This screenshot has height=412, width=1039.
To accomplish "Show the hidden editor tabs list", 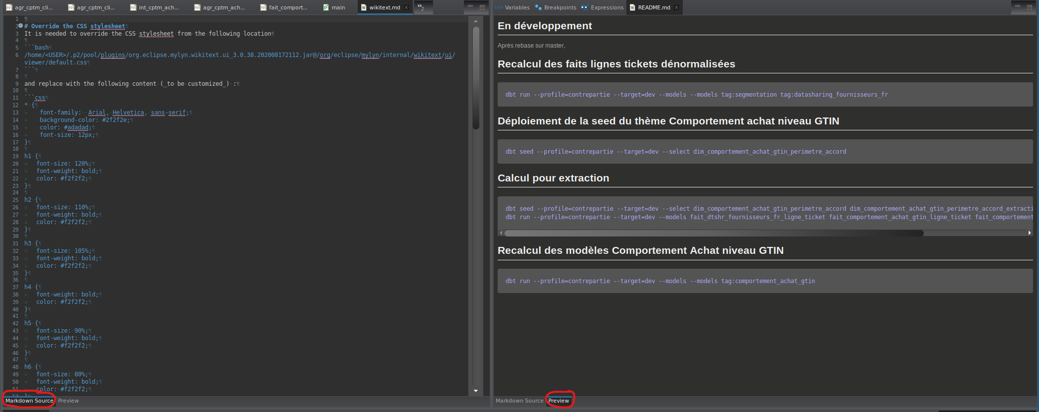I will pos(421,7).
